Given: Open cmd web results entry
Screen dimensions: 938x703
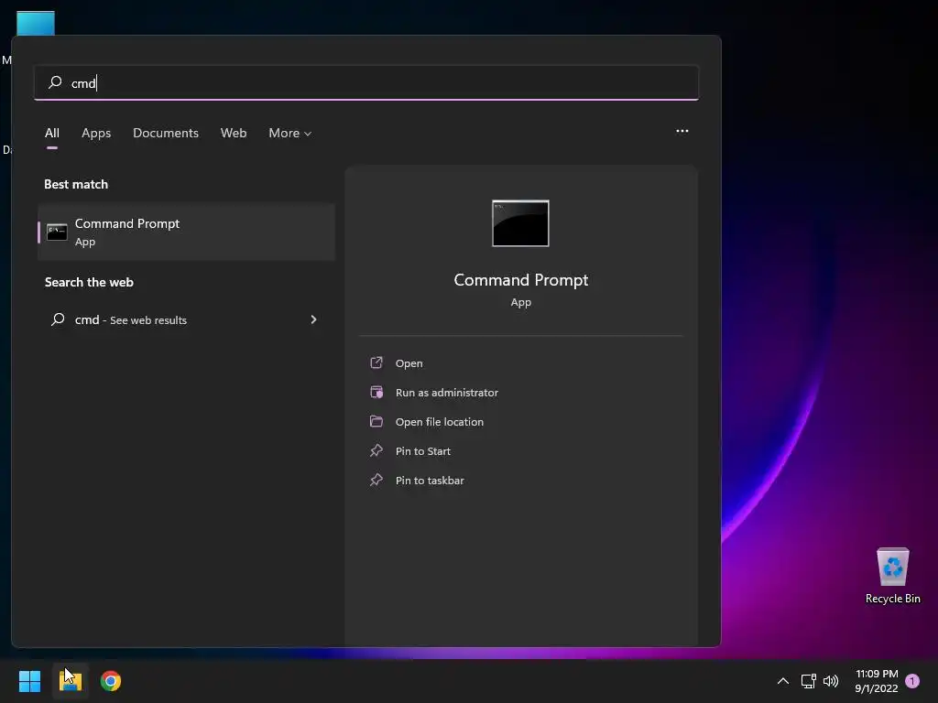Looking at the screenshot, I should [x=186, y=319].
